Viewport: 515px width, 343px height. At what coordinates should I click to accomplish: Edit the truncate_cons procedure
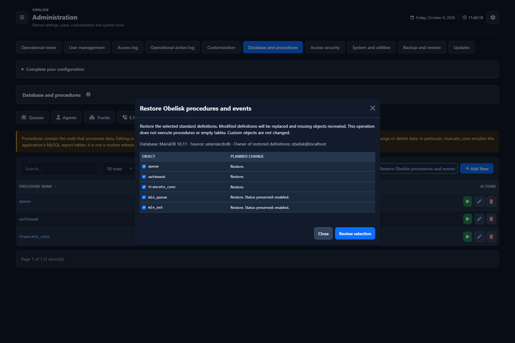tap(479, 237)
